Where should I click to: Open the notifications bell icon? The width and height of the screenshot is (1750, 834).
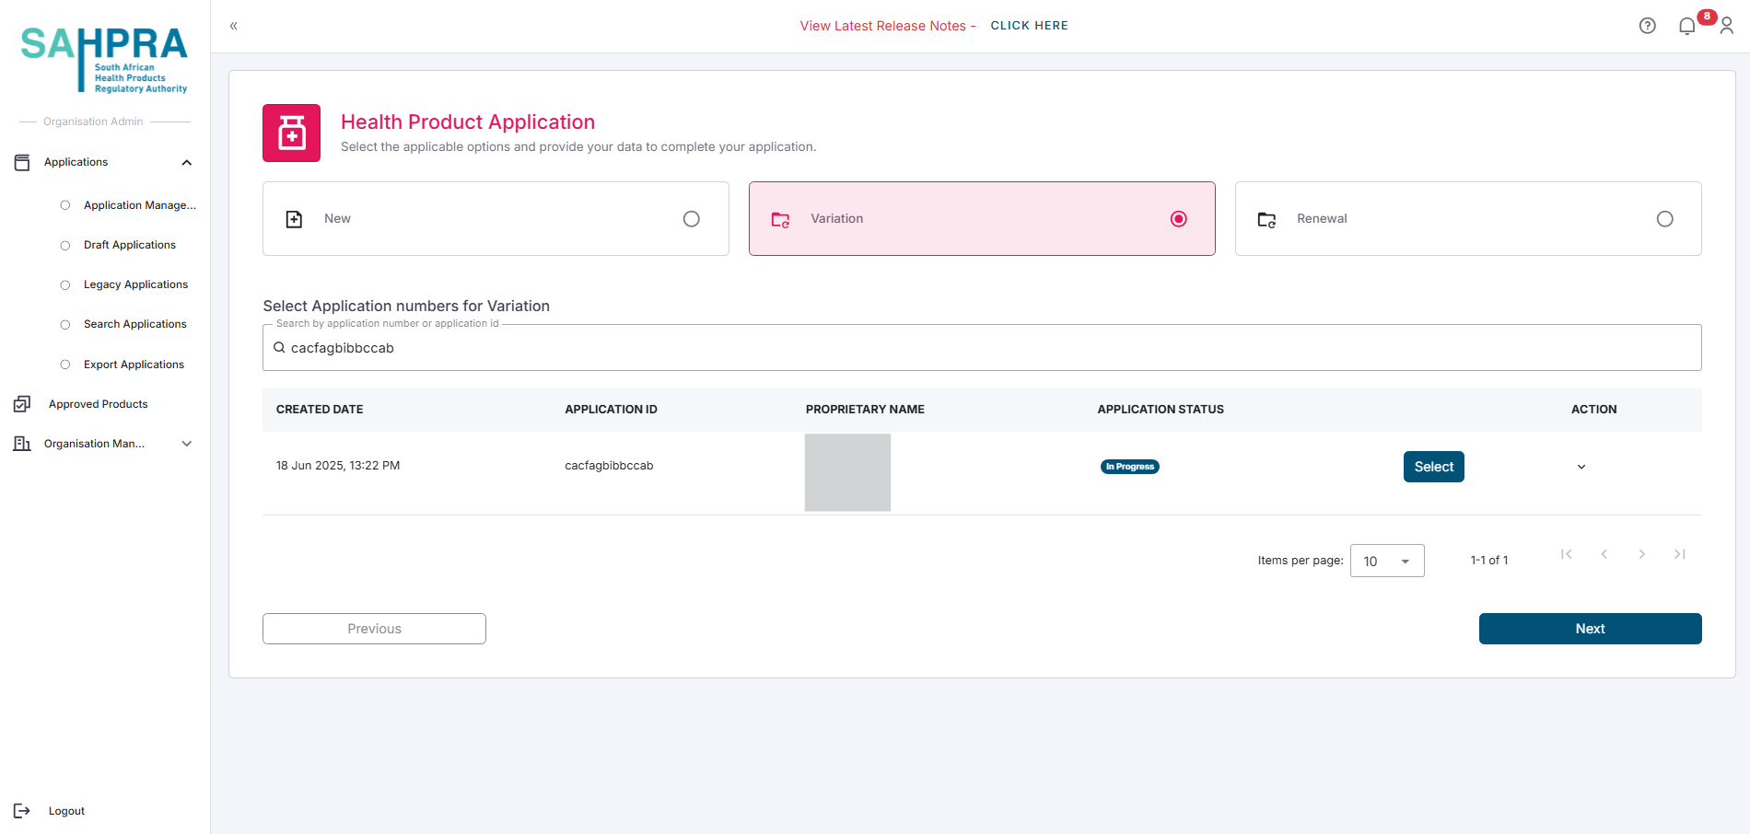pos(1686,26)
